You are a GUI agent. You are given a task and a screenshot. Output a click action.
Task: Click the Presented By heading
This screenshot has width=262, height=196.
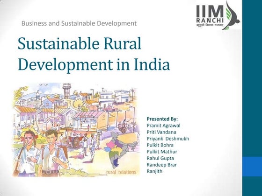tap(162, 119)
